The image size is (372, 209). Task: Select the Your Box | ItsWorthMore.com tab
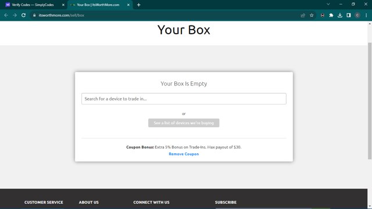point(100,5)
